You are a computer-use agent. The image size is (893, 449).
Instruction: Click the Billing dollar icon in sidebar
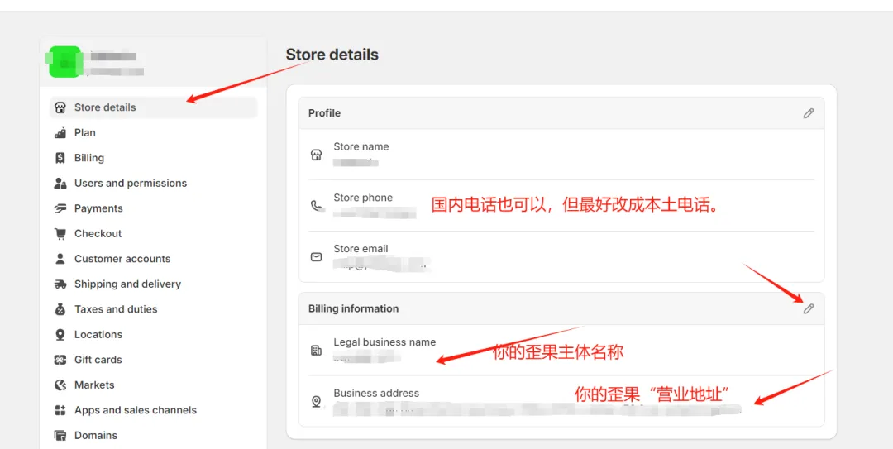[60, 158]
